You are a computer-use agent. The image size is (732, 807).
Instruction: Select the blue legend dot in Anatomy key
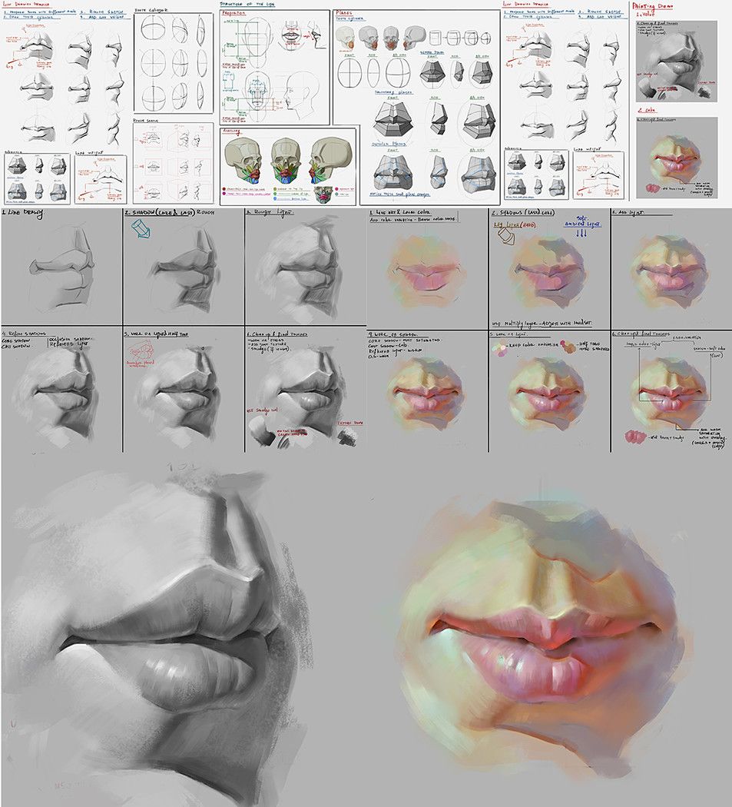point(275,198)
